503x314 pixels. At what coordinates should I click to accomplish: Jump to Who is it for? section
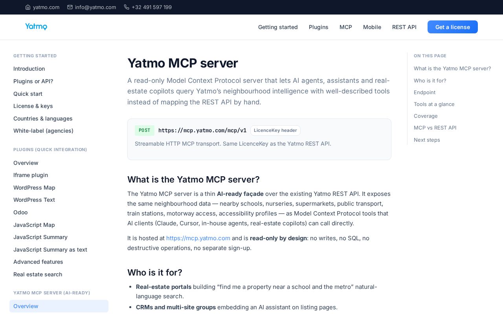(x=430, y=80)
